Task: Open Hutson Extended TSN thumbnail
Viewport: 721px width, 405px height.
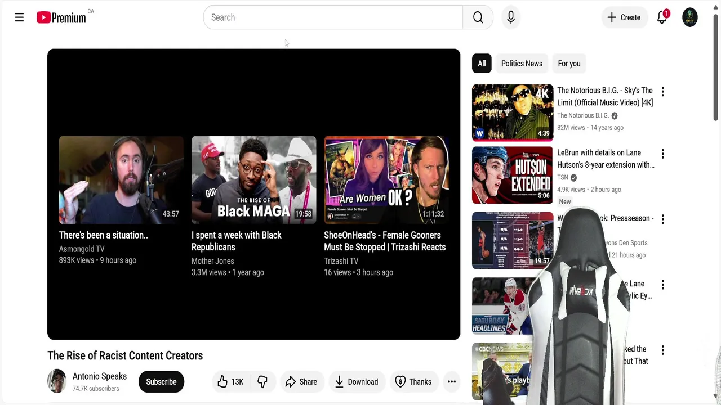Action: (x=513, y=175)
